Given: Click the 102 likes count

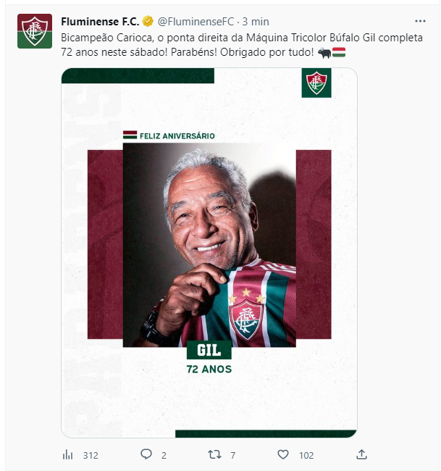Looking at the screenshot, I should click(306, 455).
